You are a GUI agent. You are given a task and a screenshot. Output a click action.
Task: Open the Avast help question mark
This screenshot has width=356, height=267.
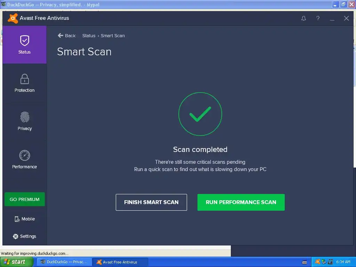point(318,18)
